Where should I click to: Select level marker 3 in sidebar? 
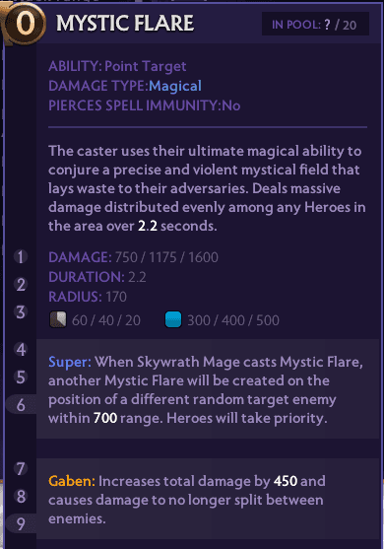[21, 312]
